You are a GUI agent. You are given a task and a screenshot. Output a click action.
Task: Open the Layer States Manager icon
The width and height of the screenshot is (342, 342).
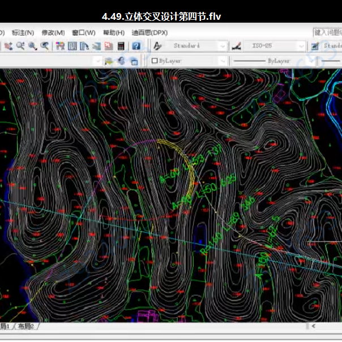point(134,62)
